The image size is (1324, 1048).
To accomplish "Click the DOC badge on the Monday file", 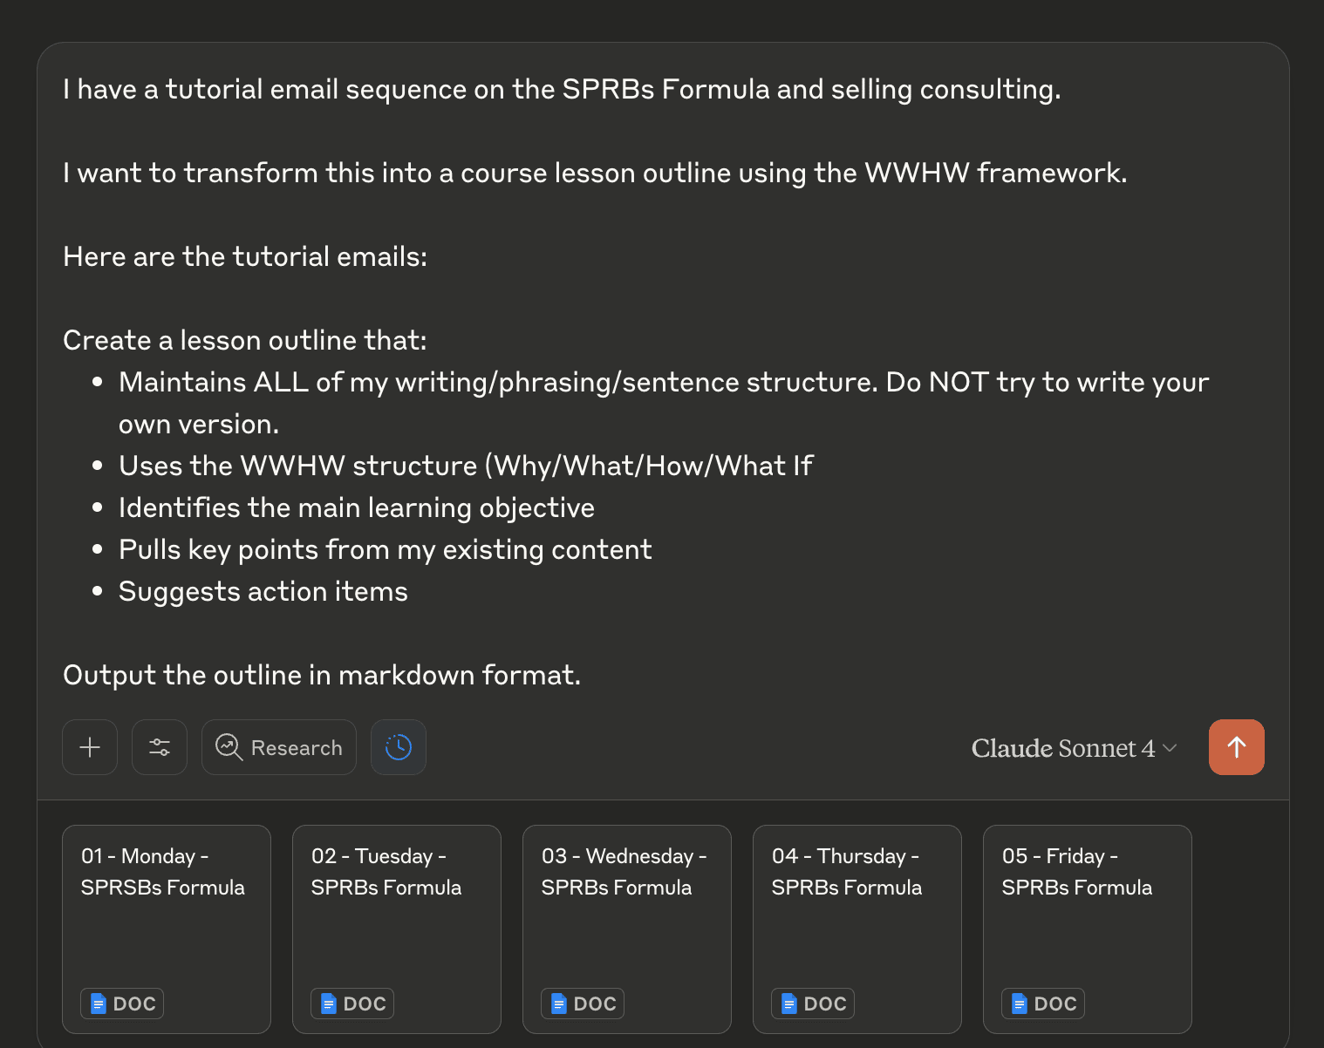I will point(122,1004).
